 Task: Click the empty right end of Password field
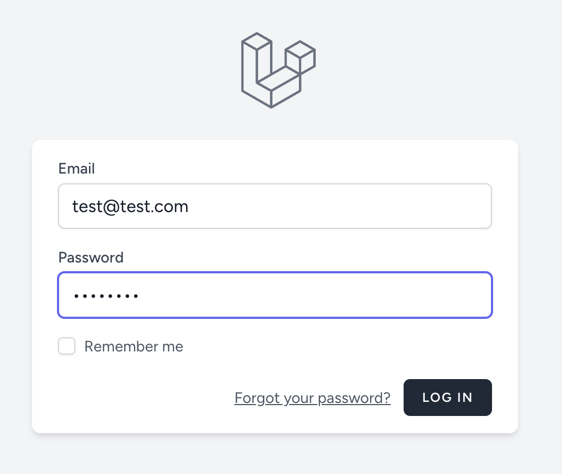pyautogui.click(x=445, y=295)
